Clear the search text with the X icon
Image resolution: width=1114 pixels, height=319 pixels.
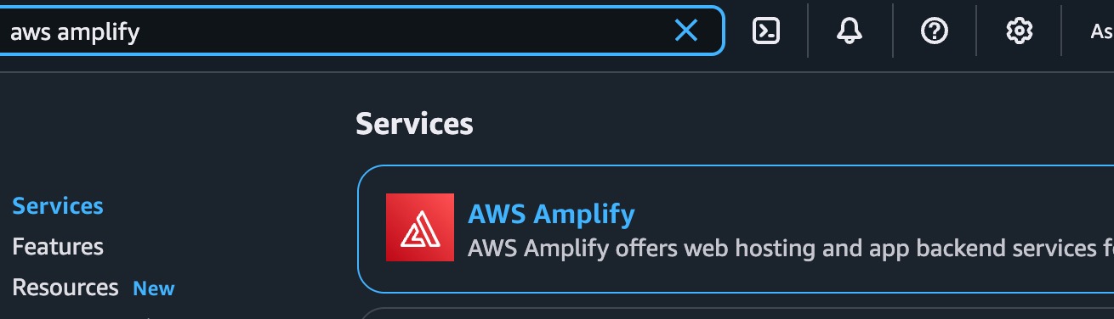pos(685,31)
